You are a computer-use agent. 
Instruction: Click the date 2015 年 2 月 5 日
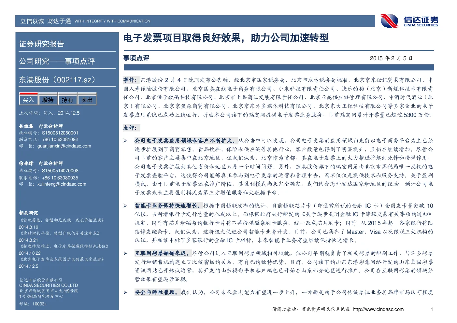coord(391,58)
